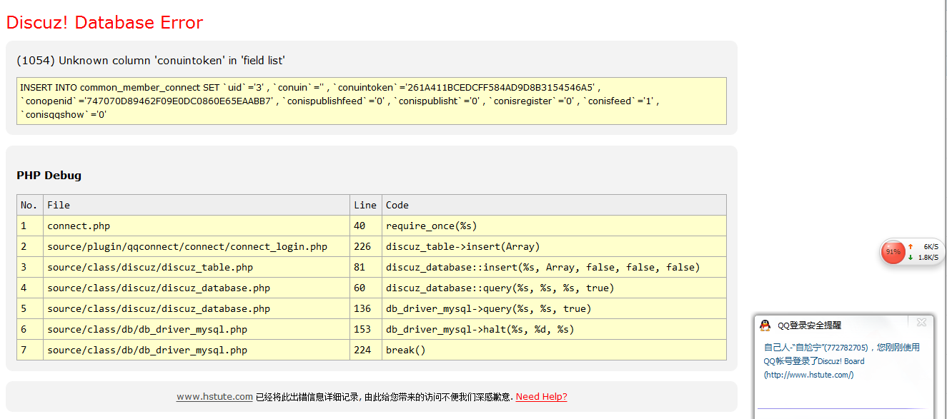Click the red Need Help? link
Viewport: 947px width, 419px height.
tap(541, 397)
